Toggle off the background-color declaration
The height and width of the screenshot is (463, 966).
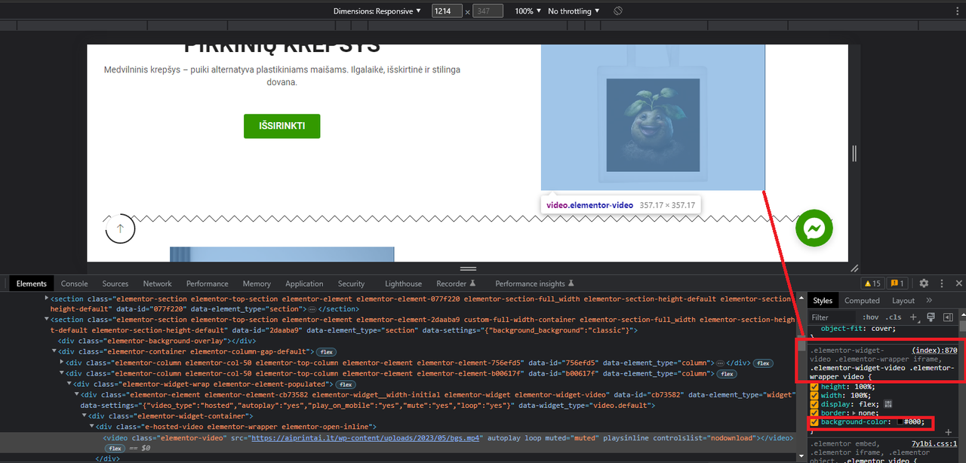(814, 422)
